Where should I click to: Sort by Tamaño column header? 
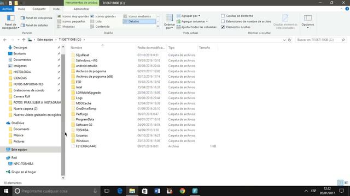tap(208, 47)
